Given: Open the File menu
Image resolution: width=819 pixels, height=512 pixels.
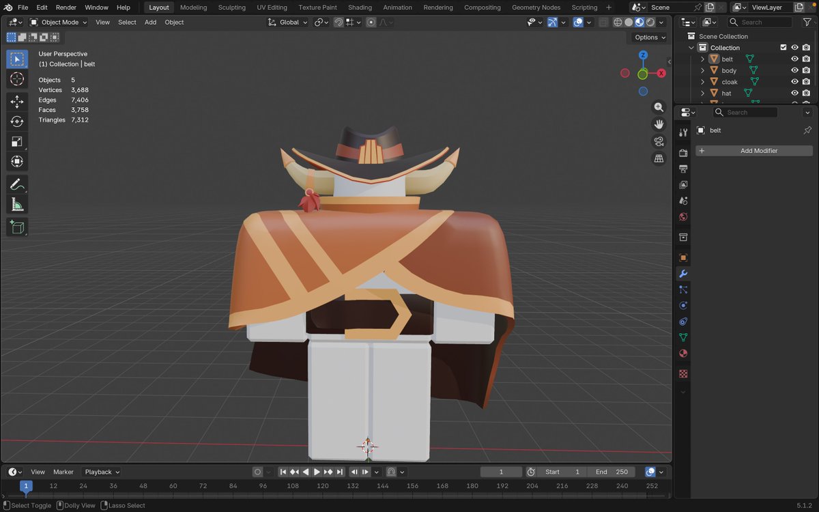Looking at the screenshot, I should pyautogui.click(x=23, y=7).
